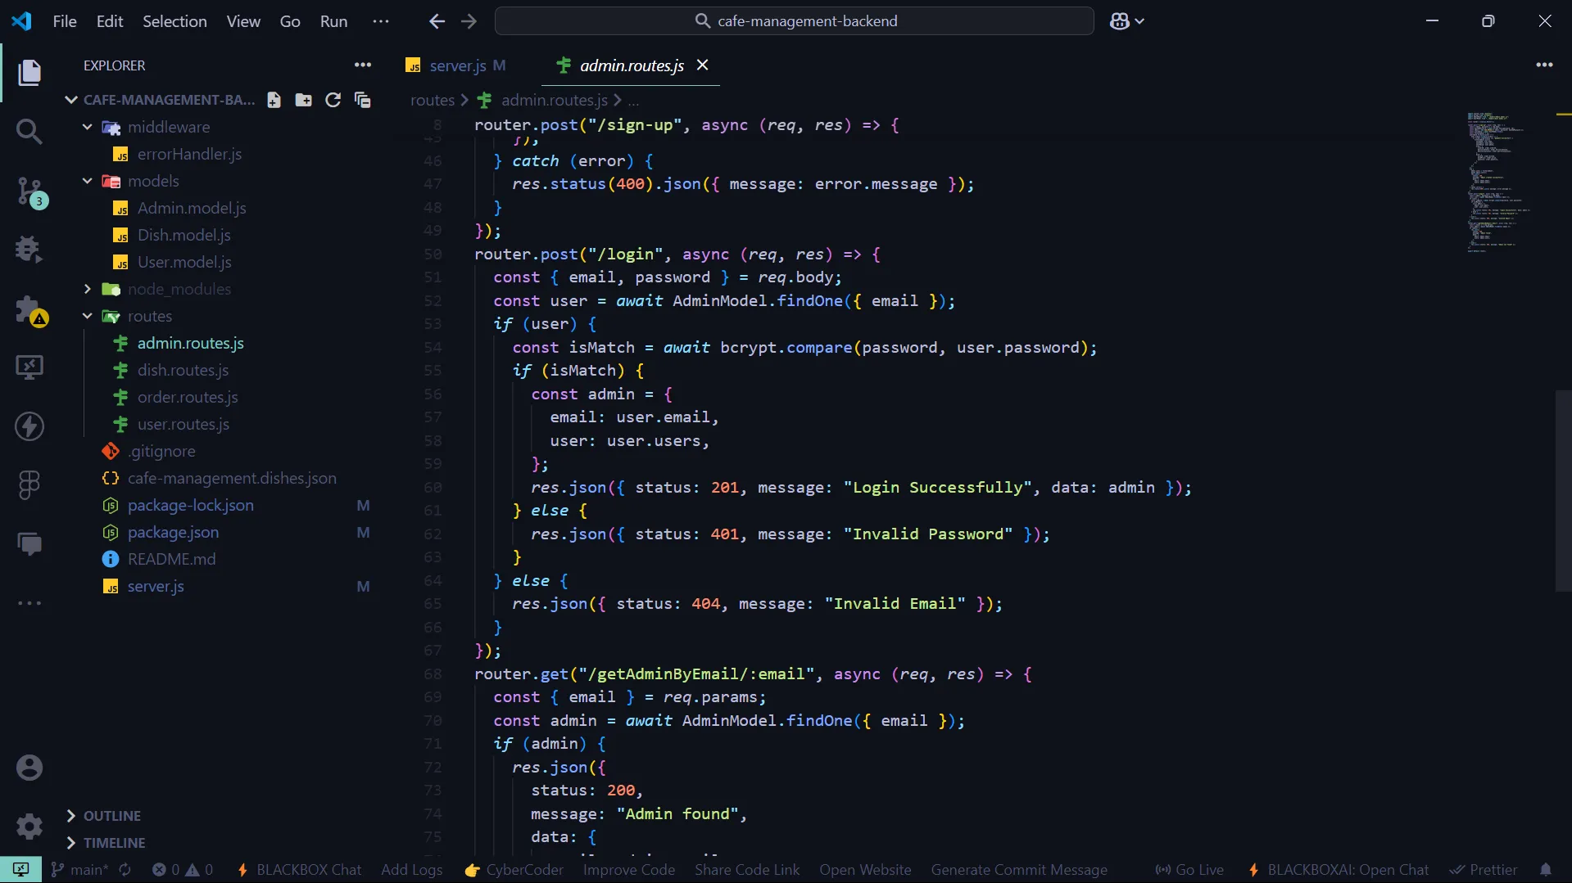Go forward in navigation history

coord(469,21)
